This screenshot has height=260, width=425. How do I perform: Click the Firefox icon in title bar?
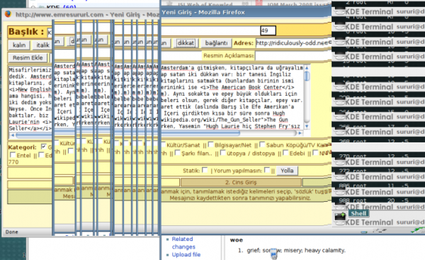8,14
